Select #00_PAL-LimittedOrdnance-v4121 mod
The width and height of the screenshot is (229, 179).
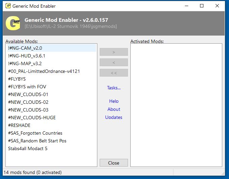pos(52,71)
